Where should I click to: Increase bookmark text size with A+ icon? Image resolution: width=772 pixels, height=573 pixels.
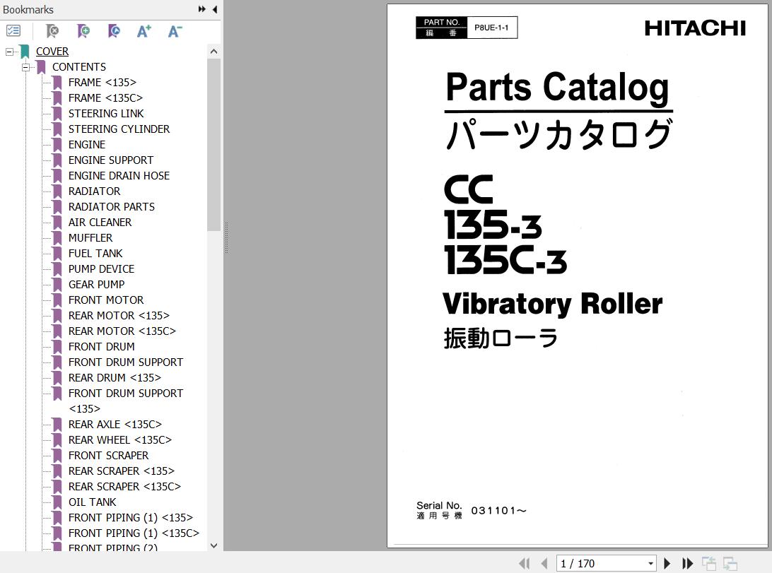click(144, 31)
